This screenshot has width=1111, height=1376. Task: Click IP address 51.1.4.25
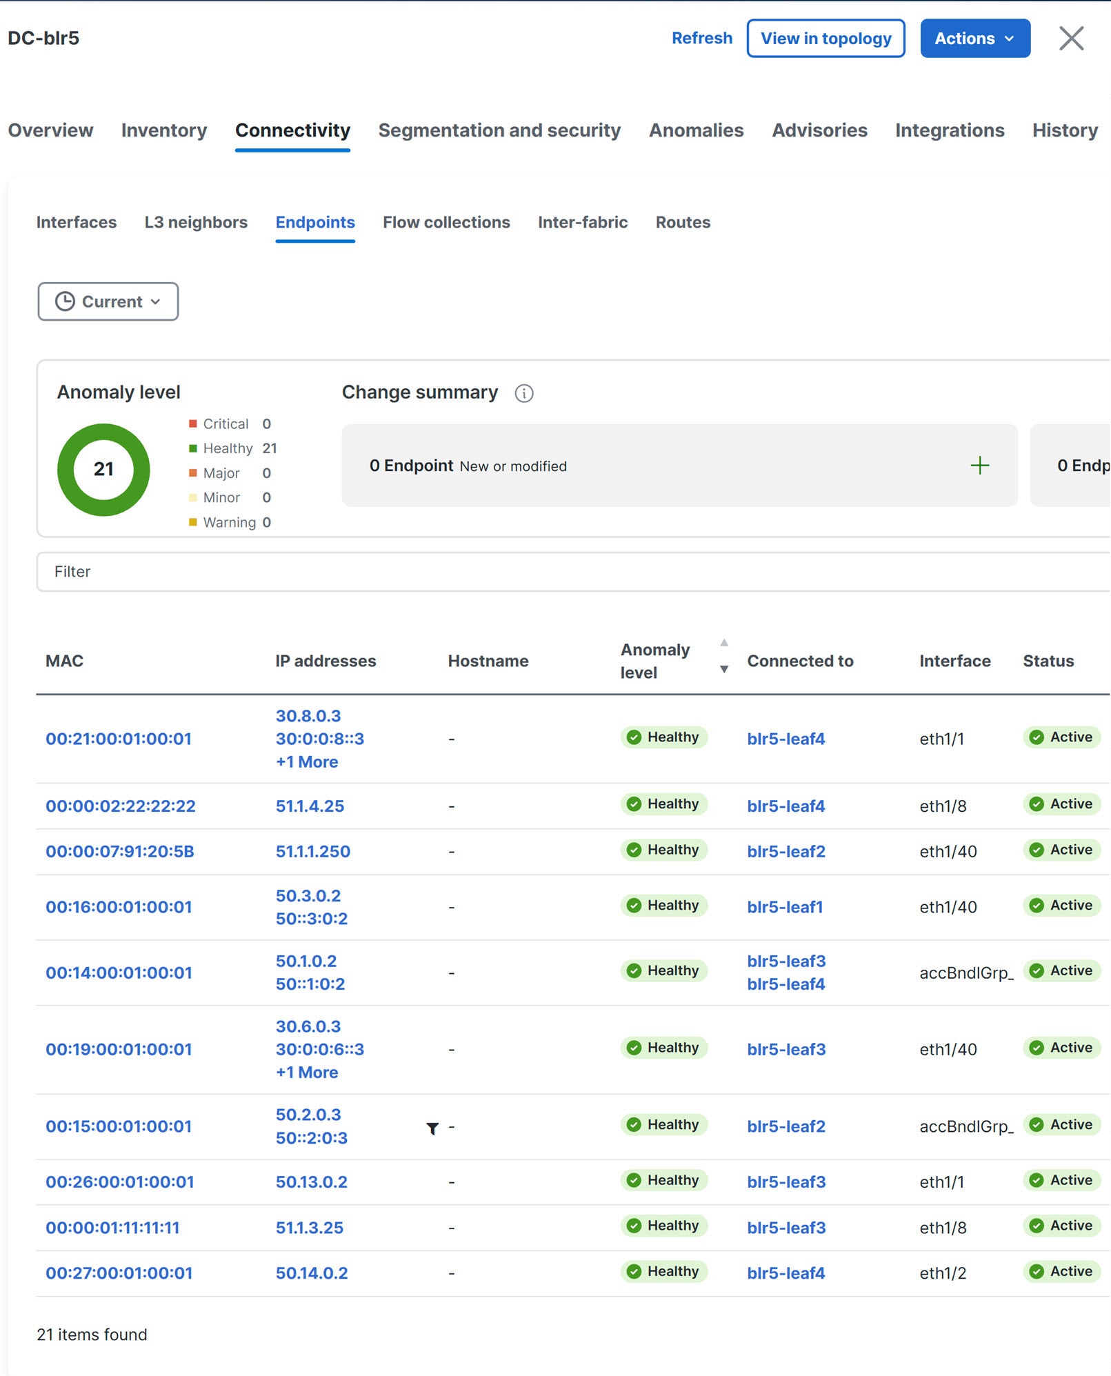coord(310,806)
